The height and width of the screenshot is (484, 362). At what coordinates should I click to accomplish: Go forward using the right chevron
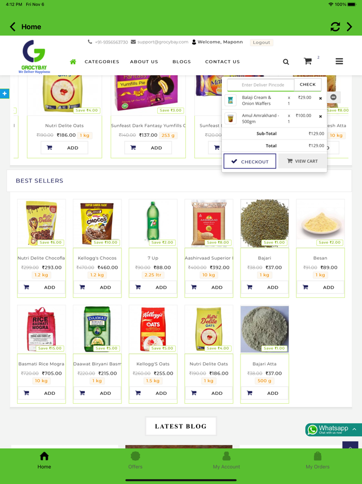(x=350, y=27)
